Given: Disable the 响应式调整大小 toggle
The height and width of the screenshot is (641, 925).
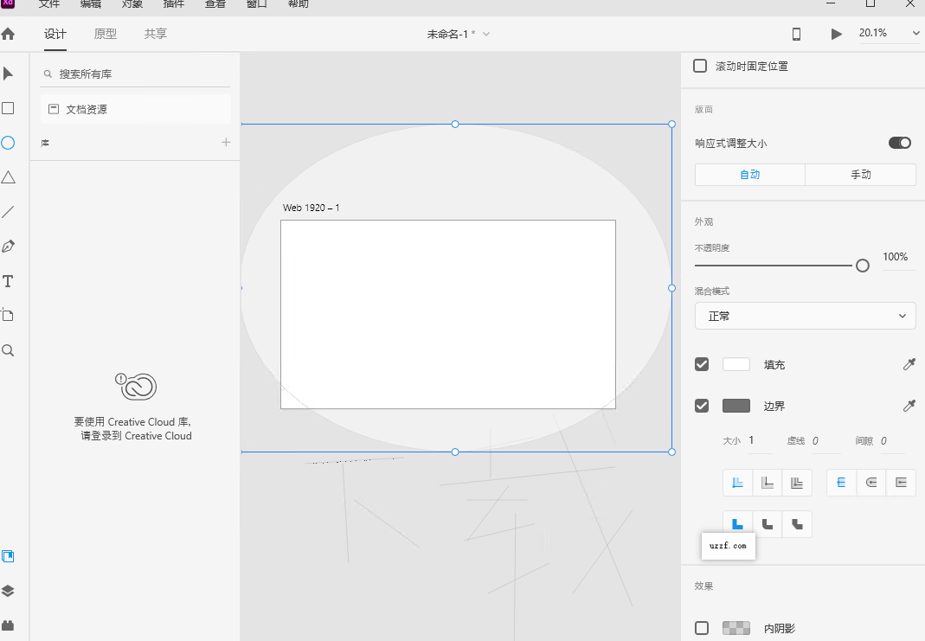Looking at the screenshot, I should pos(899,143).
